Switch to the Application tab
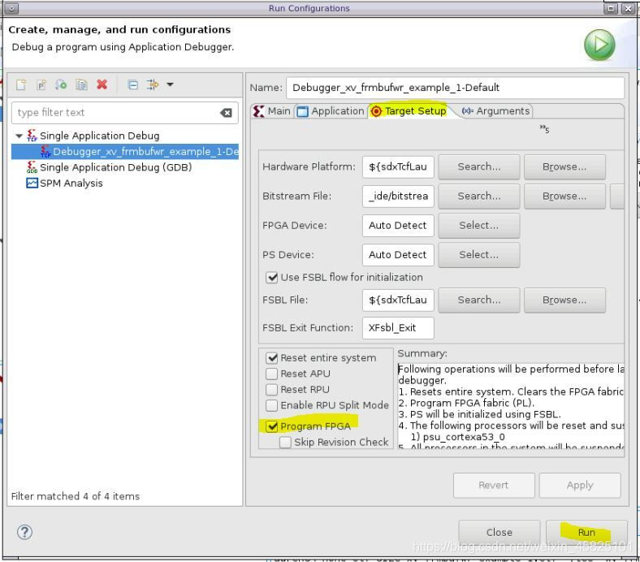The width and height of the screenshot is (640, 562). [331, 111]
